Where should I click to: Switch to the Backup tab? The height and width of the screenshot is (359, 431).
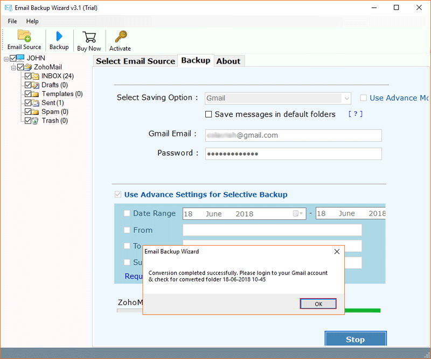196,60
